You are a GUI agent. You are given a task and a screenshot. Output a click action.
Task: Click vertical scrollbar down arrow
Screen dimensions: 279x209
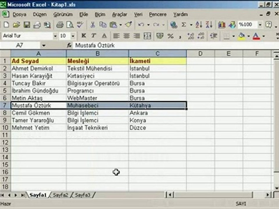pos(276,188)
